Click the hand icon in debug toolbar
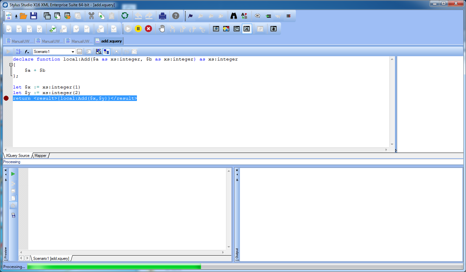The height and width of the screenshot is (272, 466). (162, 29)
